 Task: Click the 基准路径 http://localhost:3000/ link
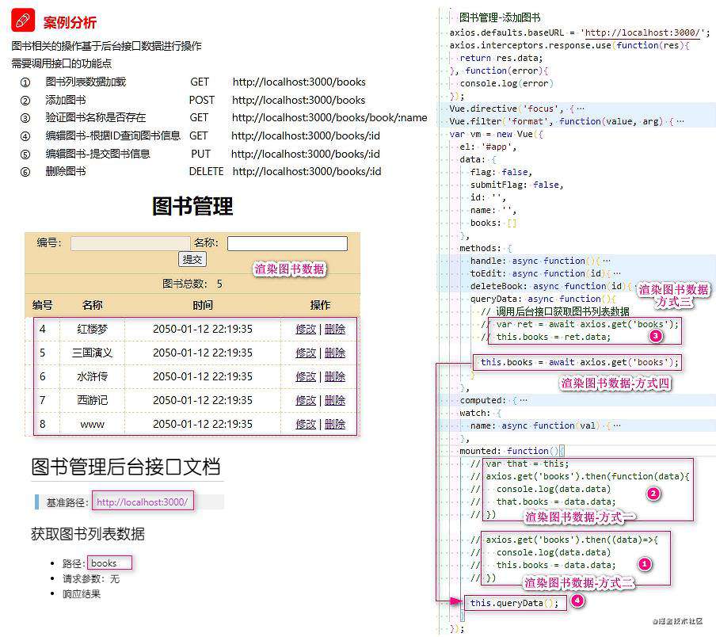pyautogui.click(x=142, y=502)
